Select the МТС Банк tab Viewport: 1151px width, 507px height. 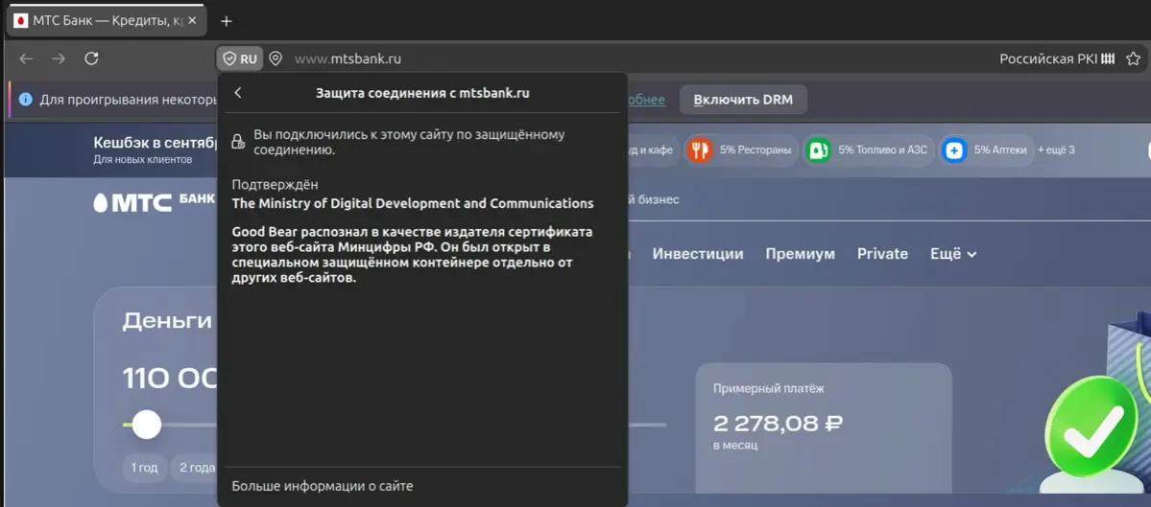[x=106, y=21]
